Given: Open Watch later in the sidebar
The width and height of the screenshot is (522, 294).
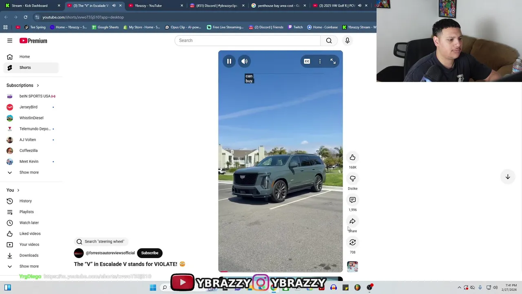Looking at the screenshot, I should point(31,223).
